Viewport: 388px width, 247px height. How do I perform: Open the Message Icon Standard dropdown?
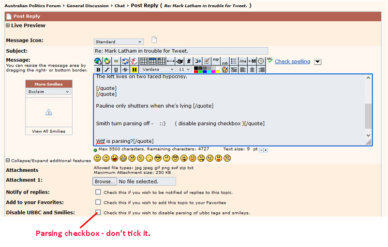click(119, 42)
